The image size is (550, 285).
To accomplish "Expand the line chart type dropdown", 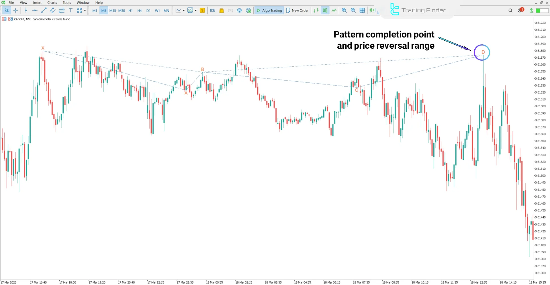I will point(184,10).
